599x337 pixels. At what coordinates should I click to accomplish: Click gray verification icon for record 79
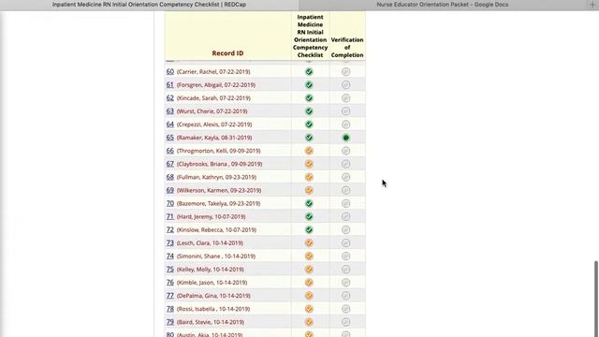click(x=345, y=322)
